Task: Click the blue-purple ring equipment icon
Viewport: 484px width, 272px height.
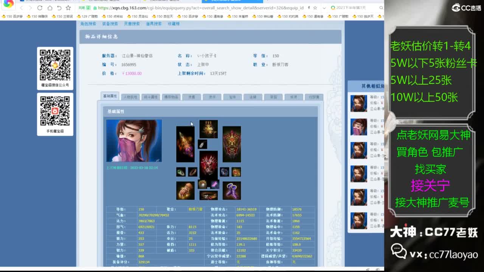Action: coord(225,172)
